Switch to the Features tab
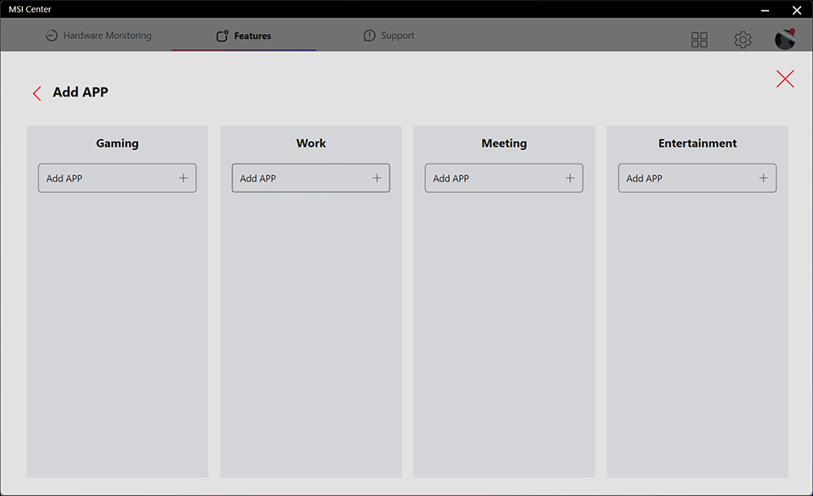The image size is (813, 496). click(244, 36)
